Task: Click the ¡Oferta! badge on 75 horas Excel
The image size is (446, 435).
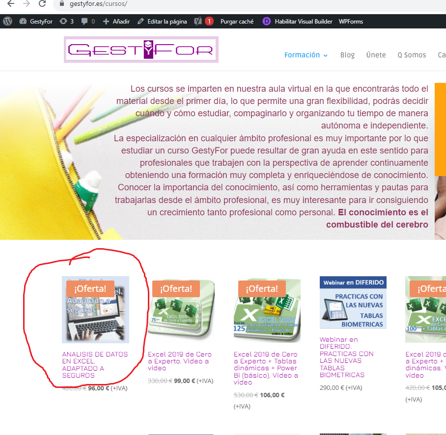Action: [x=176, y=288]
